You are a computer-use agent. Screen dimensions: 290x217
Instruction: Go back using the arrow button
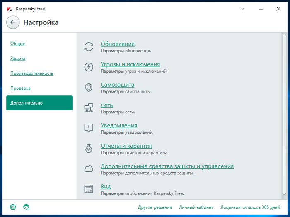[13, 22]
